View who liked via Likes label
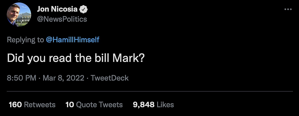This screenshot has height=116, width=299. click(165, 105)
